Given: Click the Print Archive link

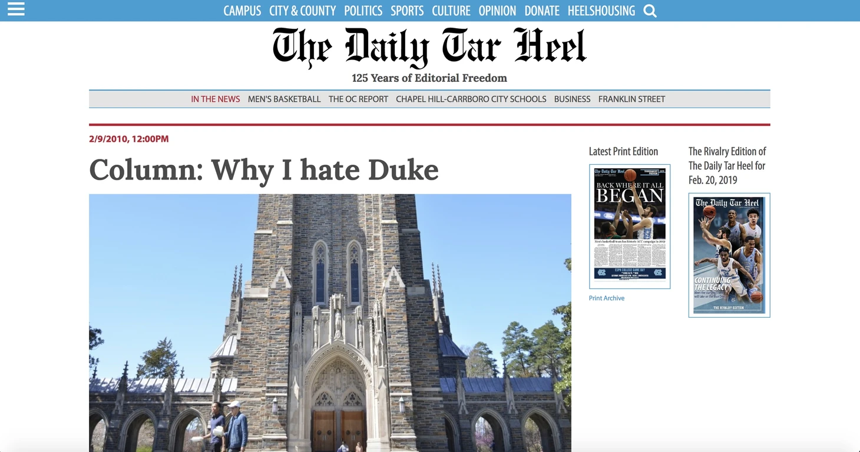Looking at the screenshot, I should (607, 298).
